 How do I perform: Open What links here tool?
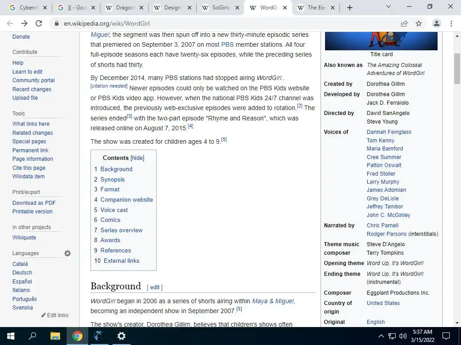tap(31, 124)
